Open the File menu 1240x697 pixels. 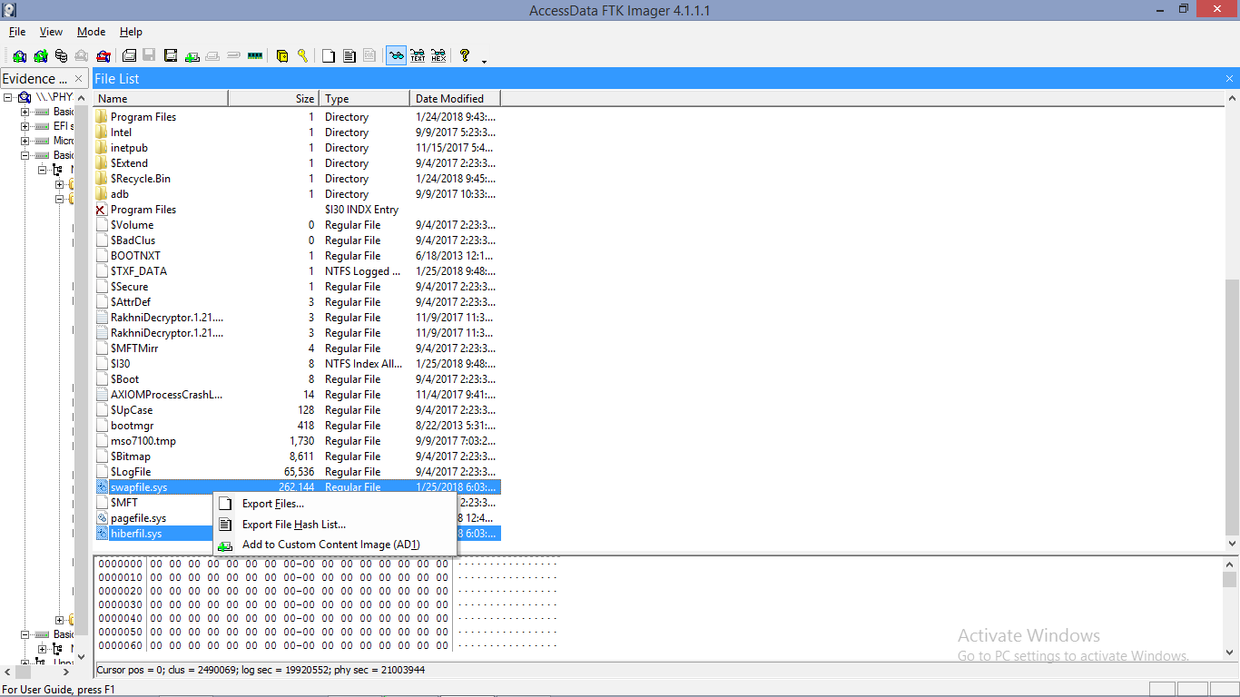tap(17, 32)
